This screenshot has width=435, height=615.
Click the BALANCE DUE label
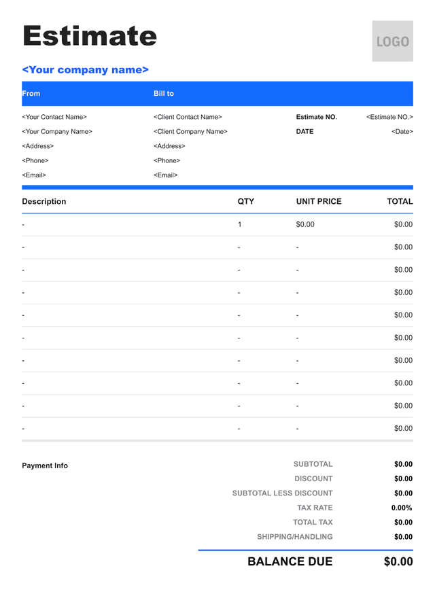click(x=290, y=561)
